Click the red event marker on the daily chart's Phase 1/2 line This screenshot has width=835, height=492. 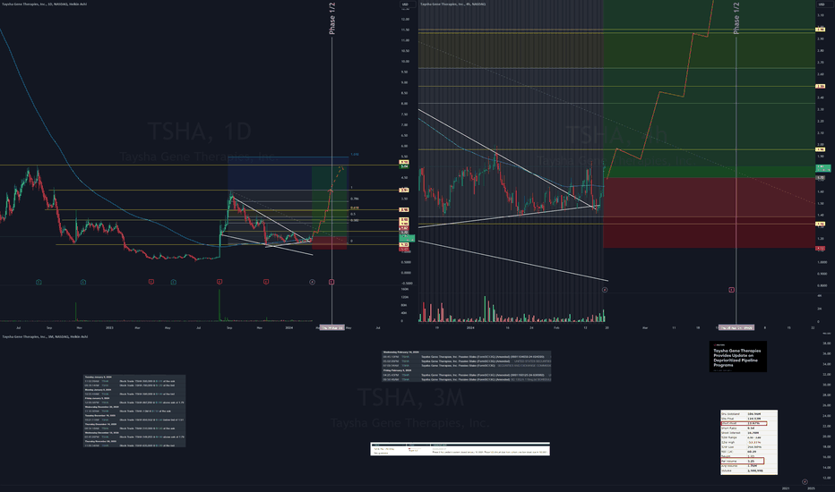click(331, 282)
